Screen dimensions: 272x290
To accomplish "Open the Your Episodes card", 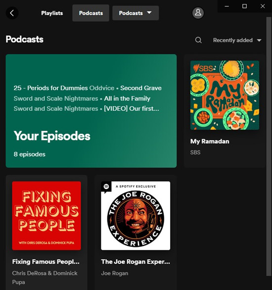I will tap(91, 111).
